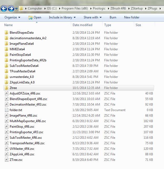164x169 pixels.
Task: Click the PrintingExporter_4R3.zsc file icon
Action: pos(7,132)
